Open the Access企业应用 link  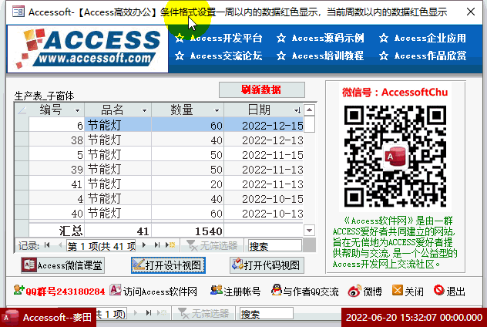pyautogui.click(x=430, y=39)
